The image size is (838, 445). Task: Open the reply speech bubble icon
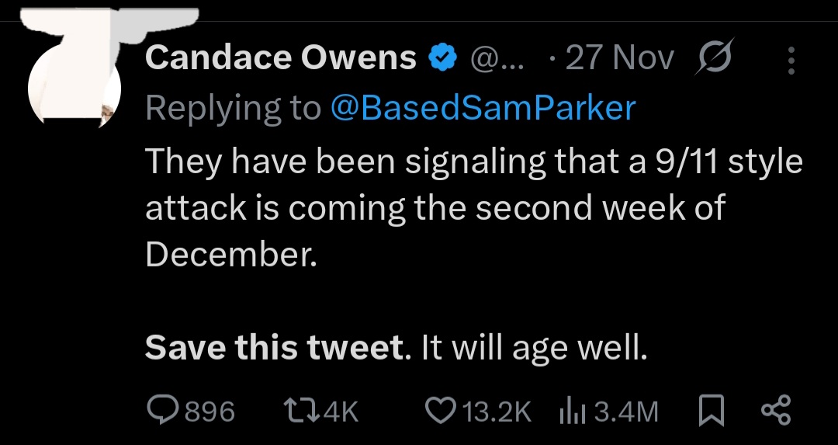pos(161,410)
